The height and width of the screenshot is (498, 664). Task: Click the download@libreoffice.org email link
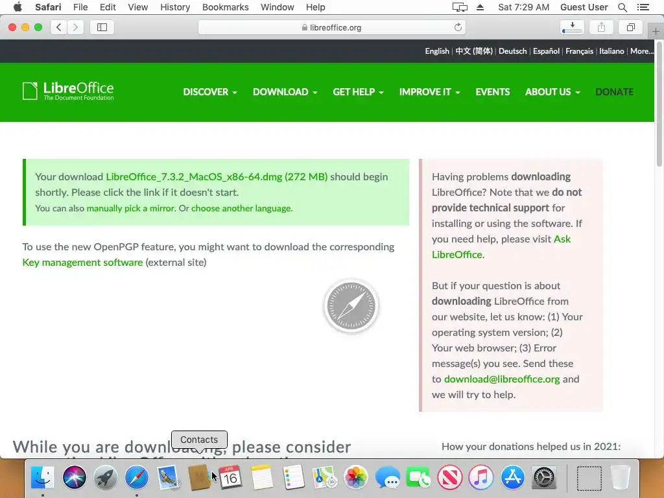point(502,379)
